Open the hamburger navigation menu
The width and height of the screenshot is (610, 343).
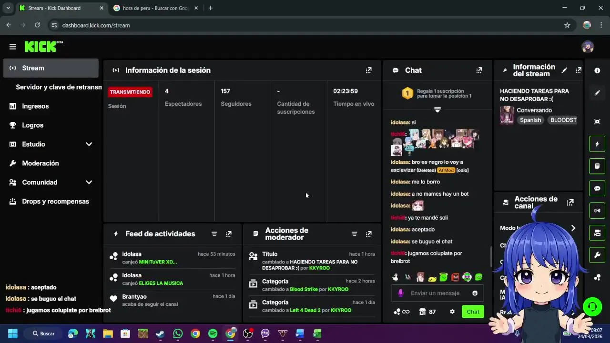[13, 47]
